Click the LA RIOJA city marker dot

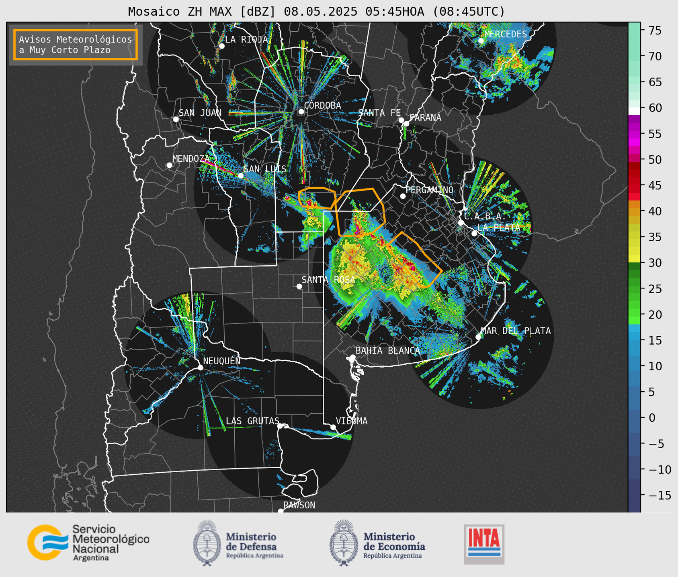point(221,46)
